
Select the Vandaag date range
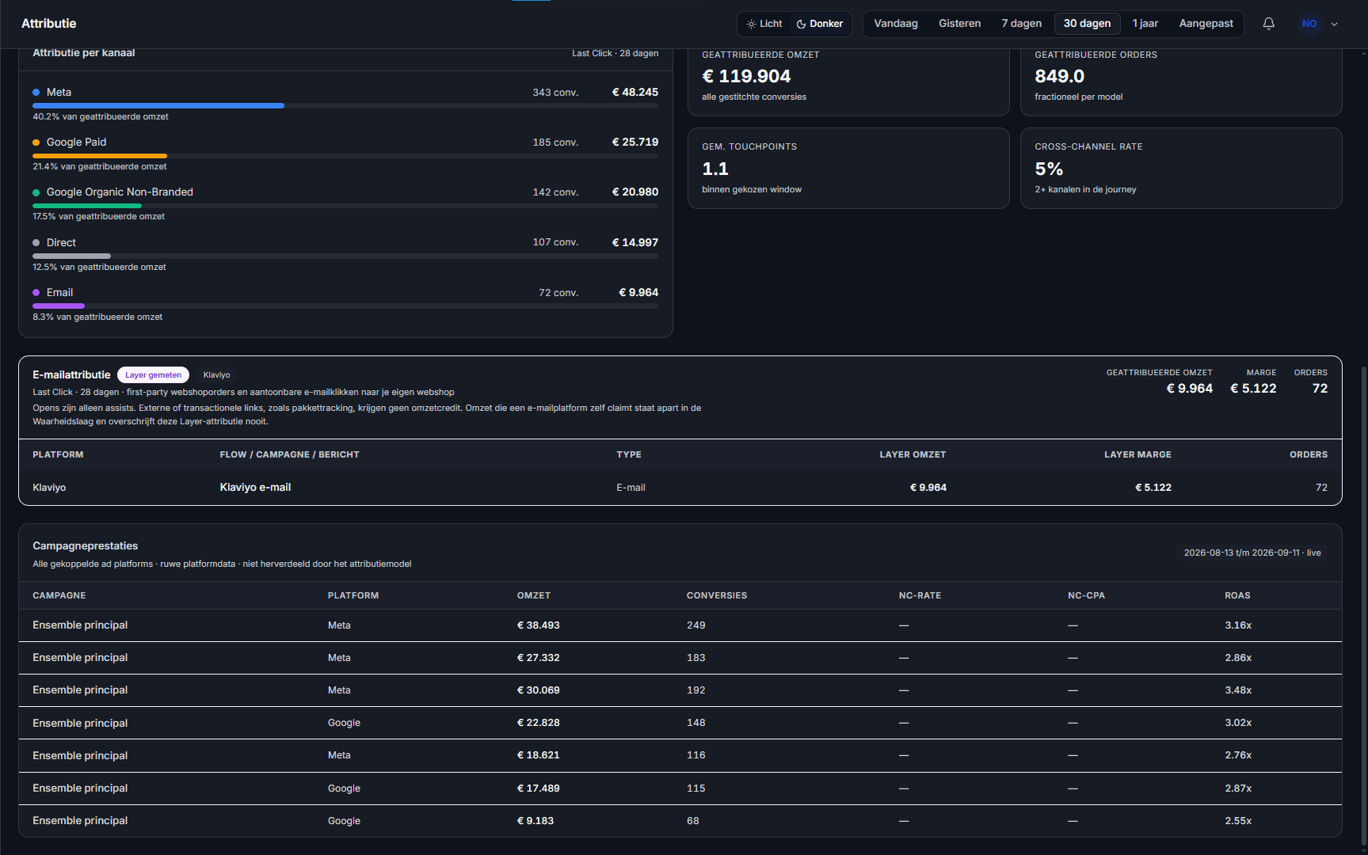pyautogui.click(x=896, y=24)
